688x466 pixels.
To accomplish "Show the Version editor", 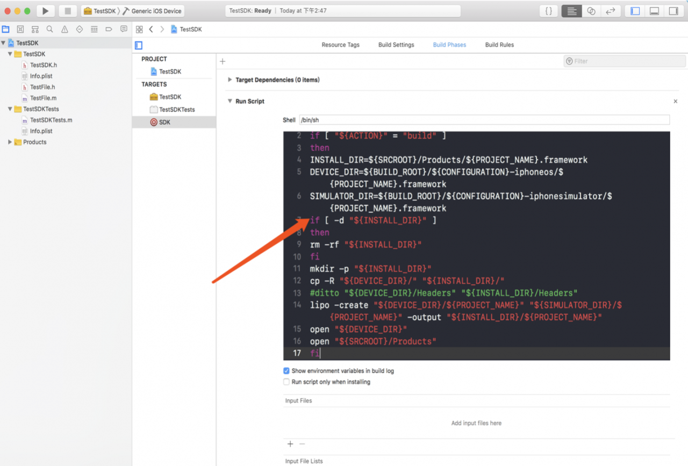I will click(610, 11).
